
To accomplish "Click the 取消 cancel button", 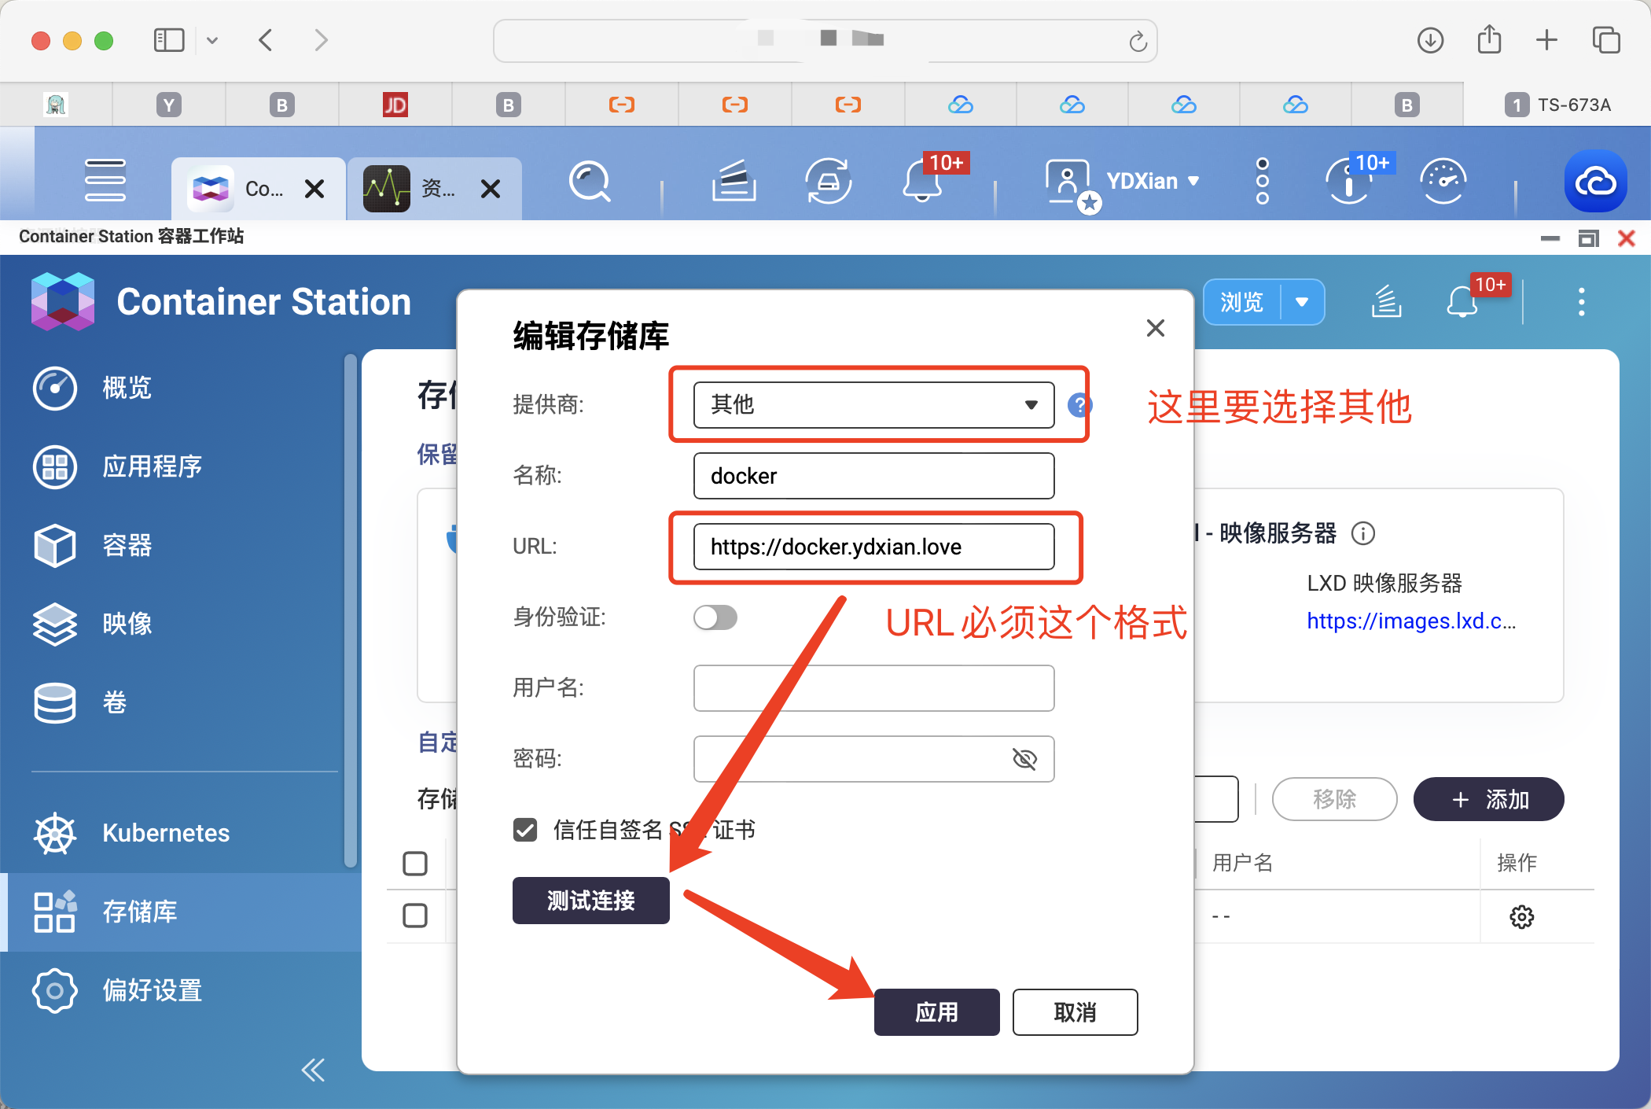I will tap(1076, 1012).
